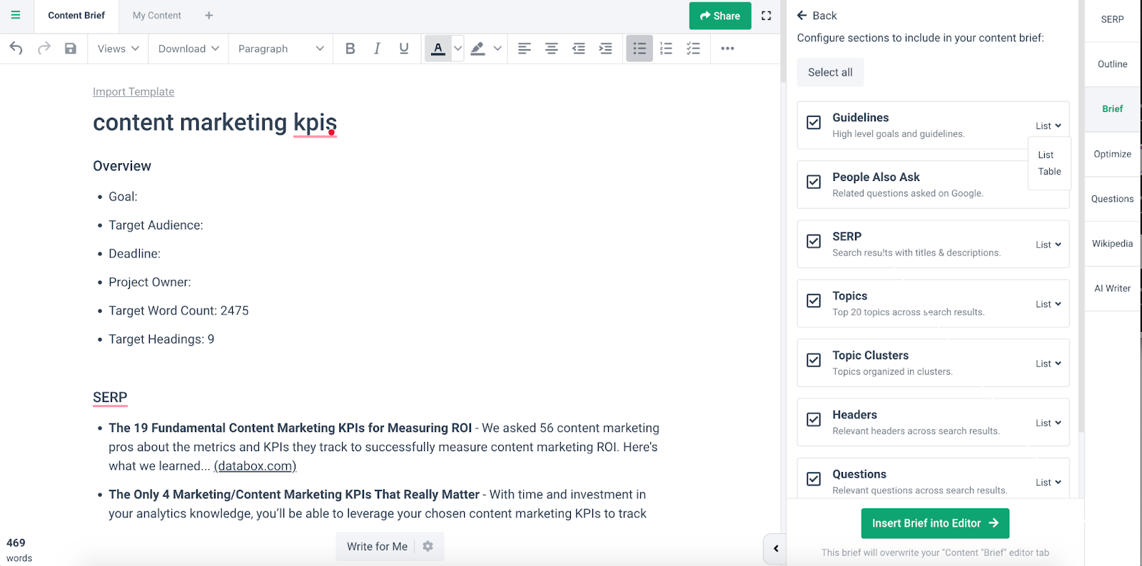
Task: Open Headers format List dropdown
Action: point(1048,423)
